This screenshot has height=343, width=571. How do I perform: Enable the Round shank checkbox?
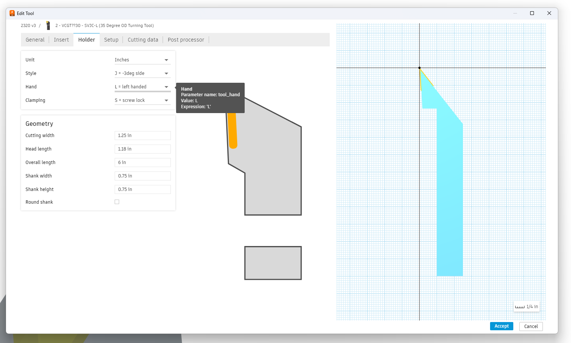[x=117, y=202]
